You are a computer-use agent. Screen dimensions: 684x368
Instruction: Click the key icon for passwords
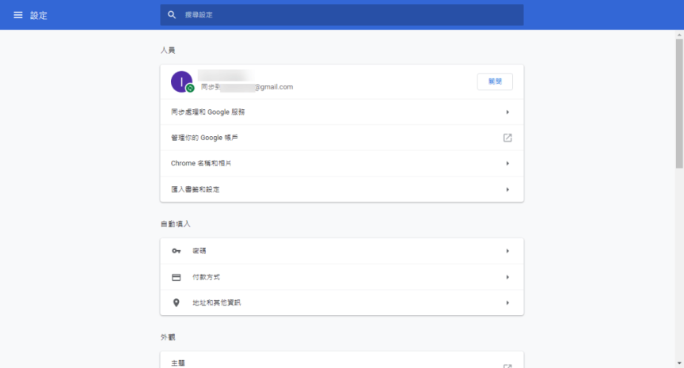coord(177,251)
